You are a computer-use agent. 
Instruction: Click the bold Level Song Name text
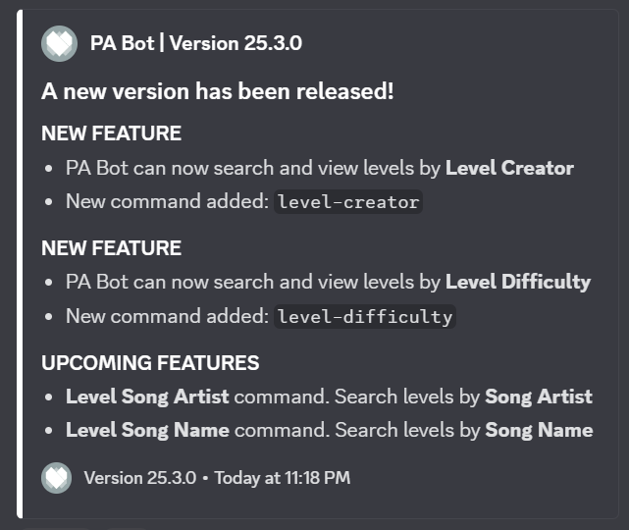147,430
